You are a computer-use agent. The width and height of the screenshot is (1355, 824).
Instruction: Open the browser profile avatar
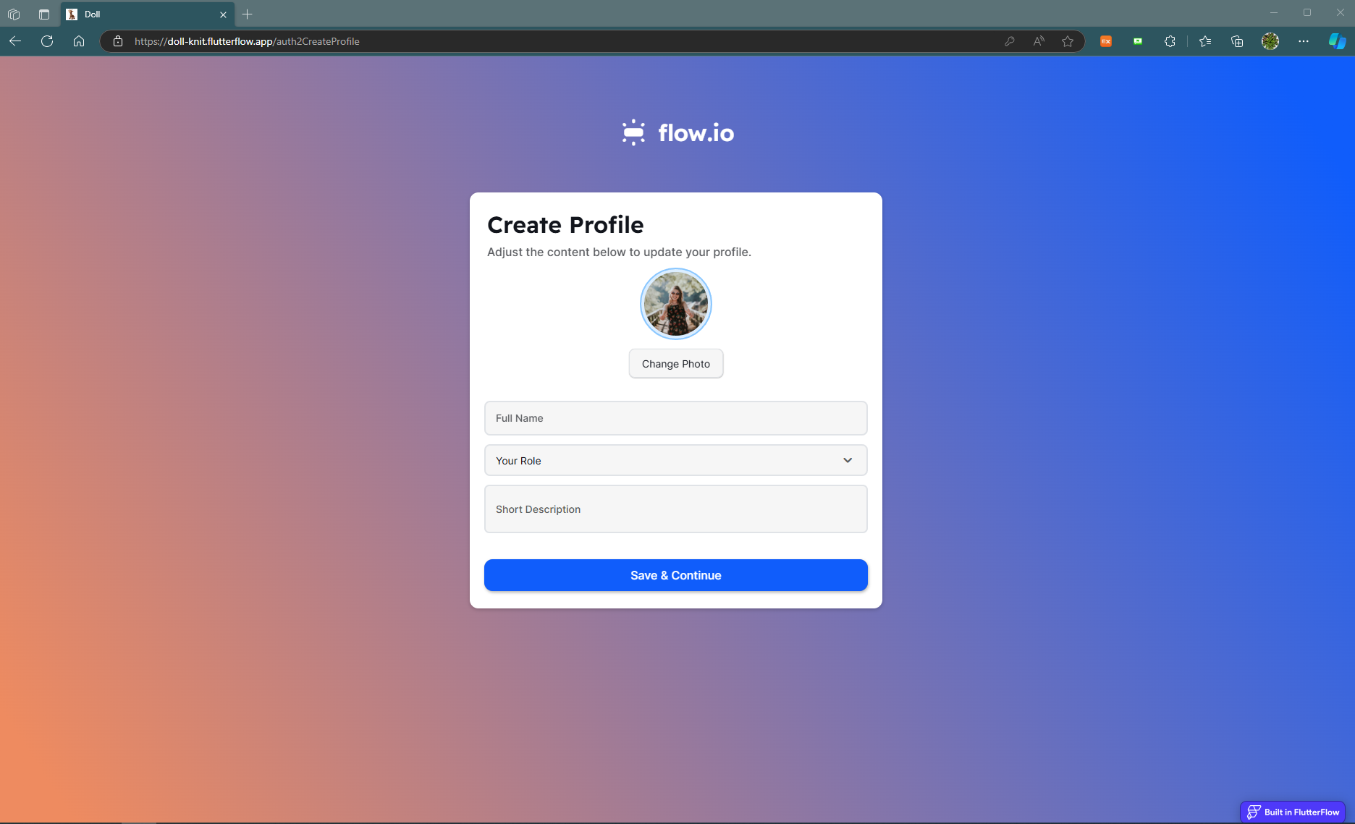pyautogui.click(x=1270, y=41)
